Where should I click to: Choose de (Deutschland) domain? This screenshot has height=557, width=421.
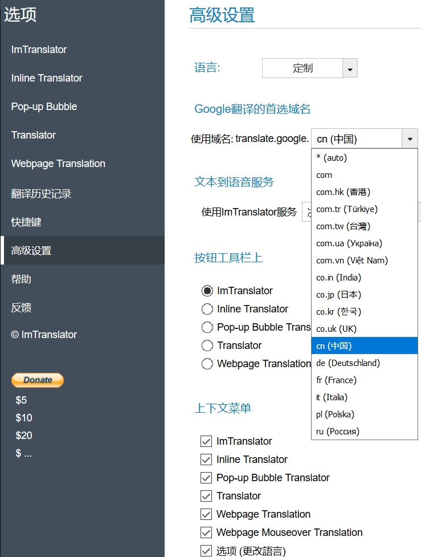(x=365, y=363)
